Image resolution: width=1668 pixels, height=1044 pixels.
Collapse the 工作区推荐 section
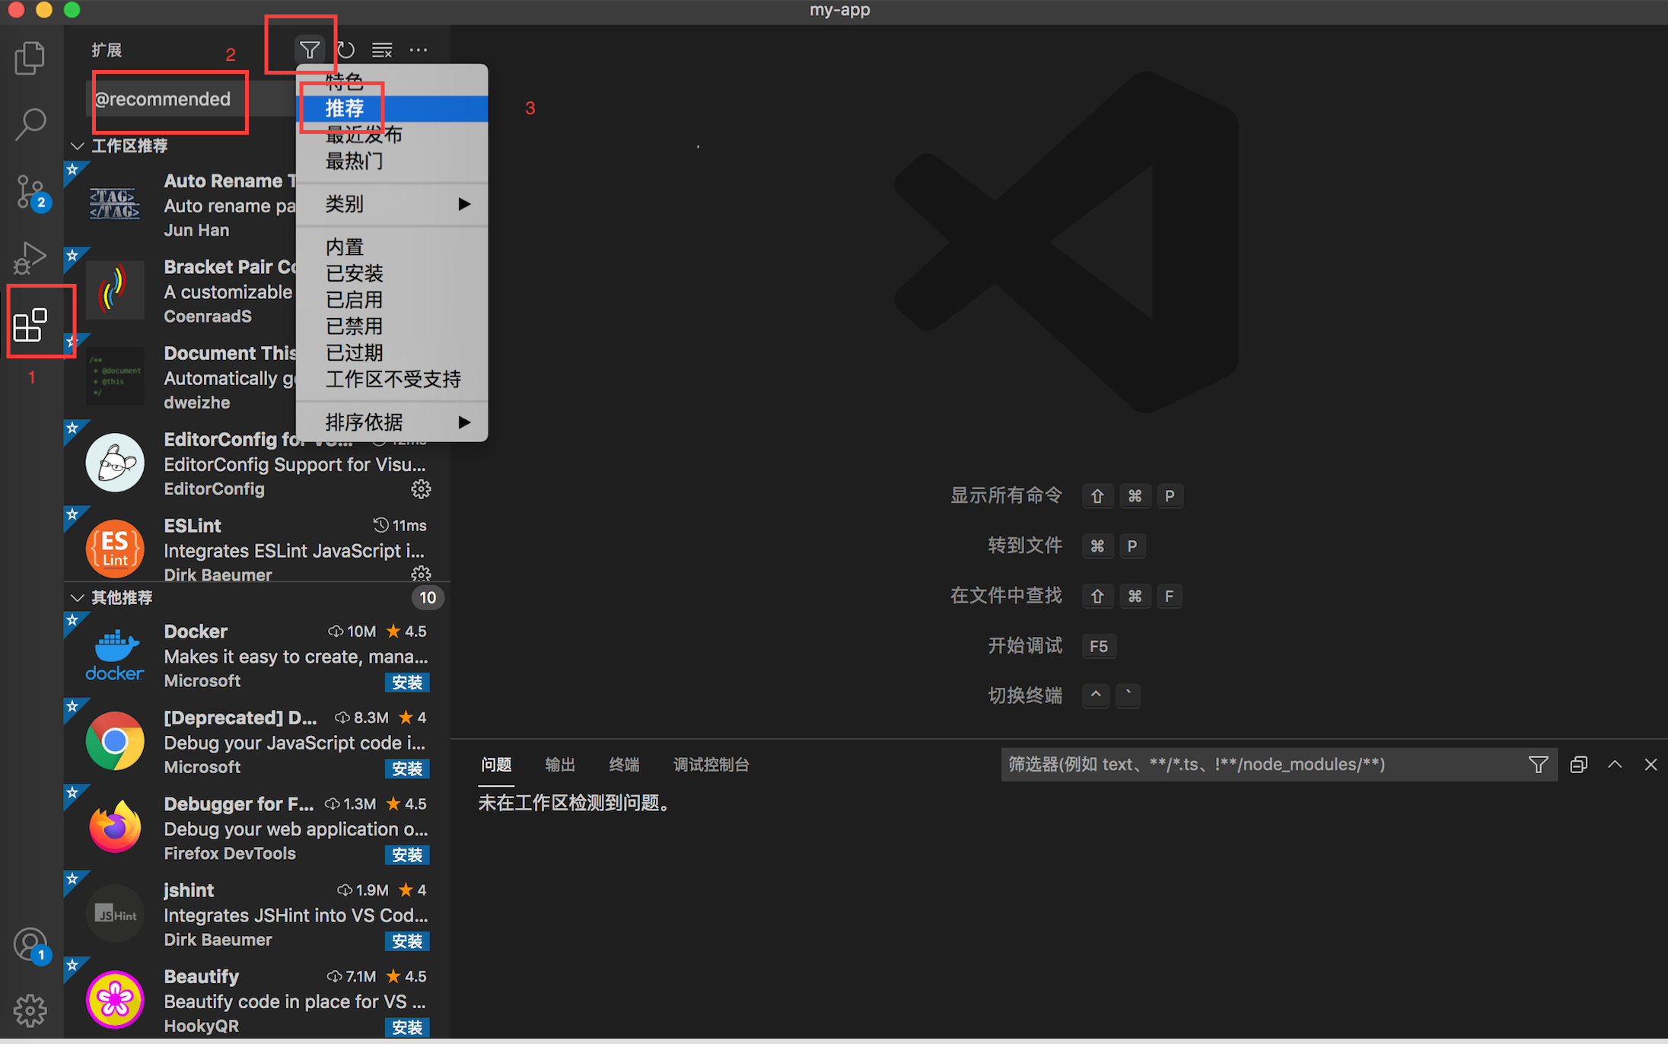click(x=77, y=145)
